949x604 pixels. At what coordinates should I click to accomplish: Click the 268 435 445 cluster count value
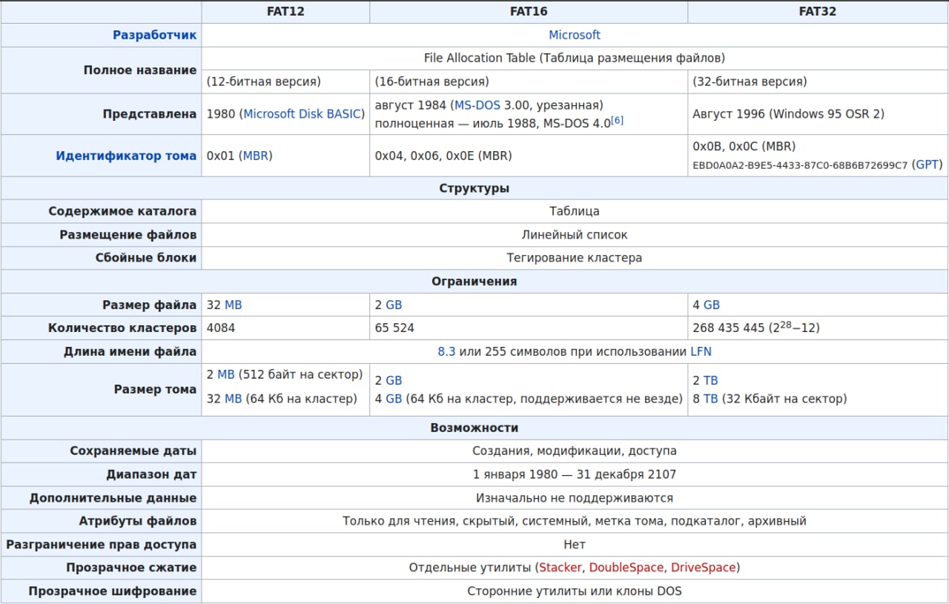756,327
